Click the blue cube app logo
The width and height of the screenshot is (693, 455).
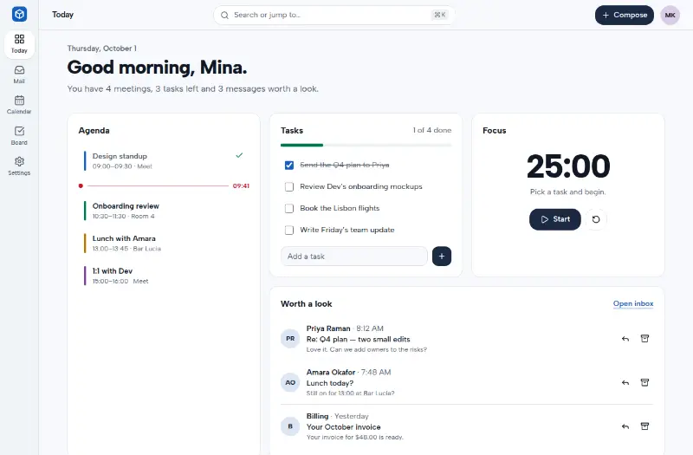pos(19,14)
